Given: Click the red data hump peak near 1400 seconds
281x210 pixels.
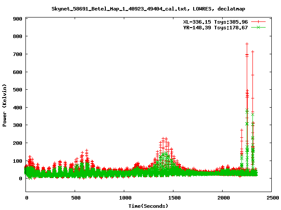Looking at the screenshot, I should point(163,138).
